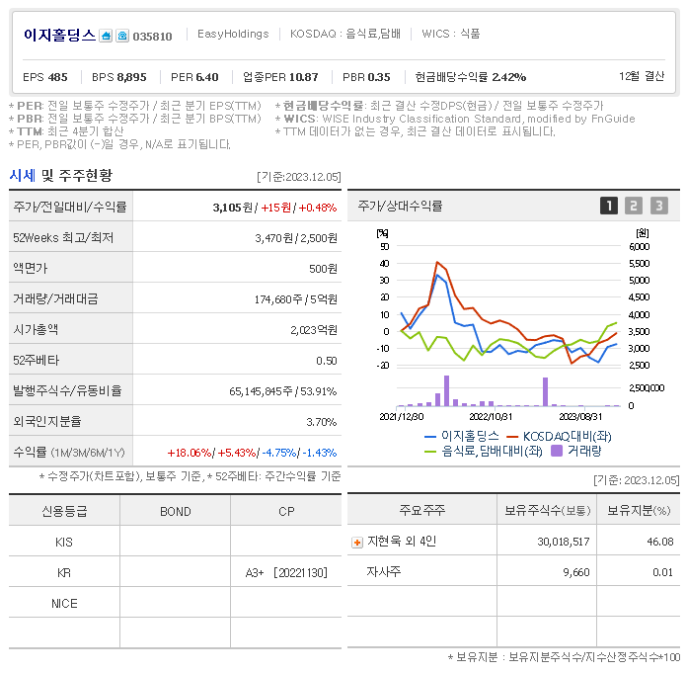Click the 52주베타 0.50 value

pyautogui.click(x=327, y=361)
